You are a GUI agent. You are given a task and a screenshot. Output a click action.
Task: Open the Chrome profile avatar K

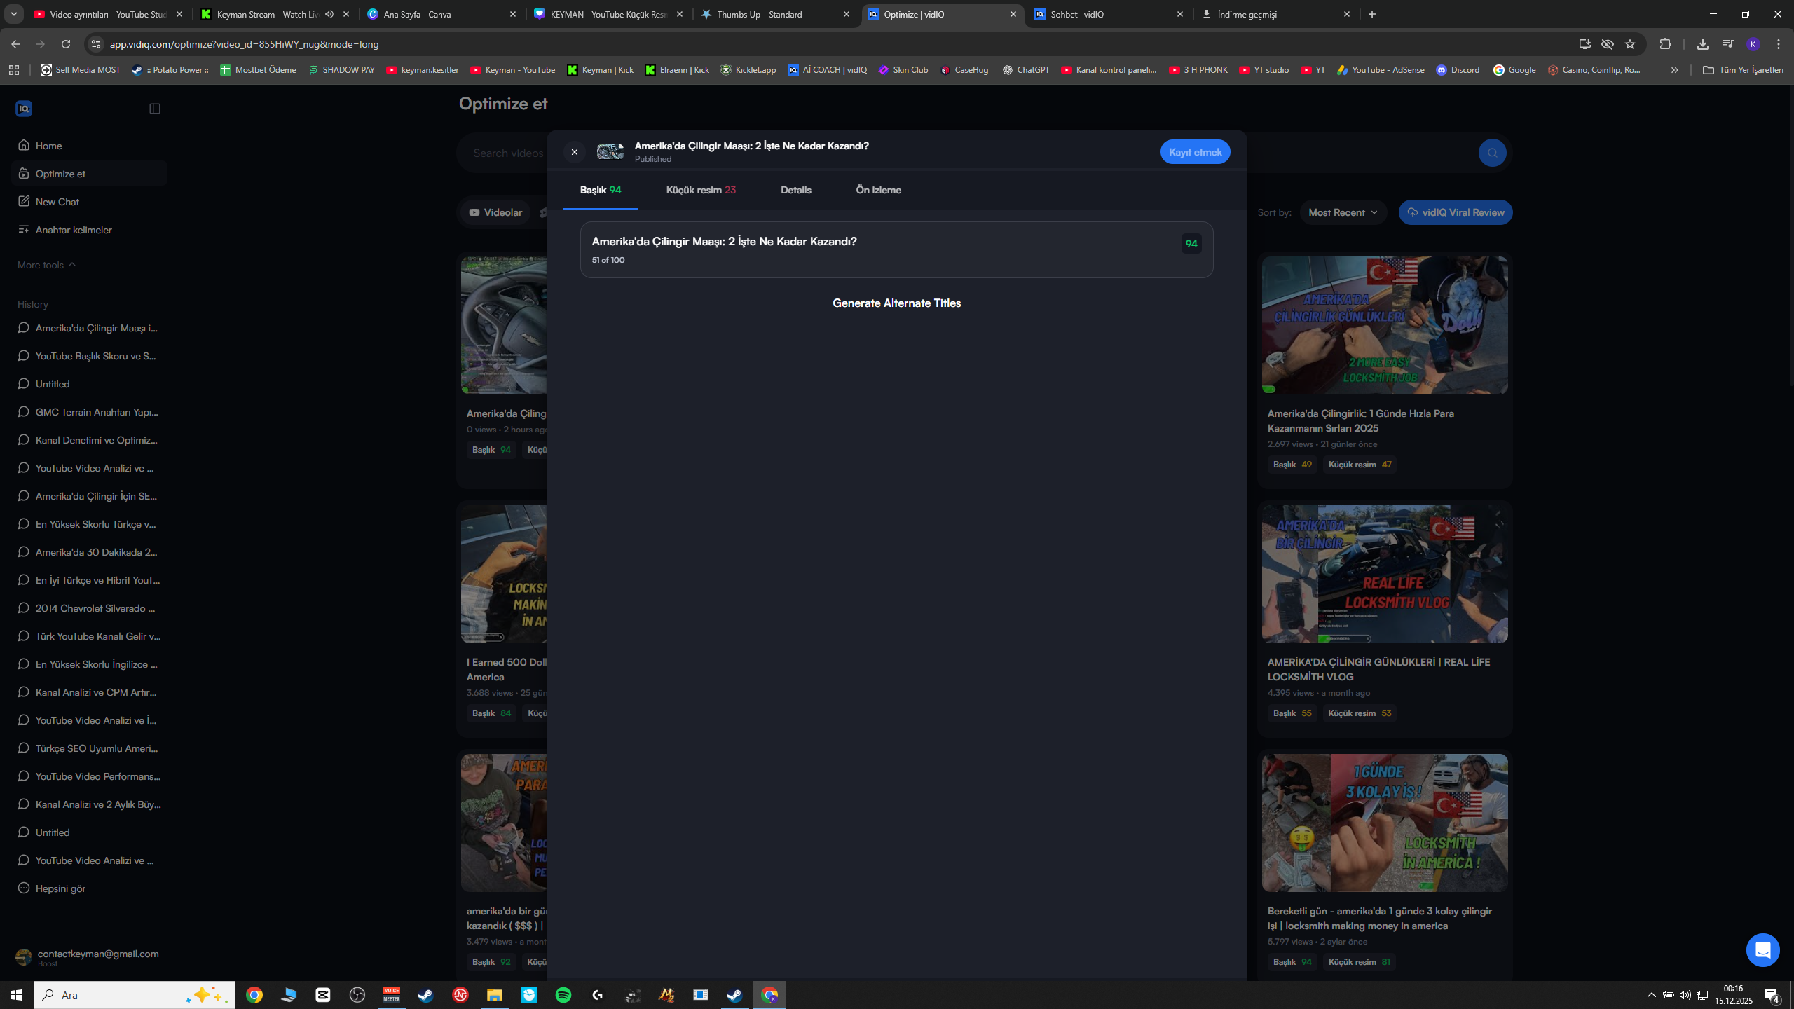coord(1753,44)
